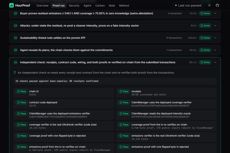This screenshot has height=153, width=230.
Task: Click the HourProof logo icon
Action: coord(11,5)
